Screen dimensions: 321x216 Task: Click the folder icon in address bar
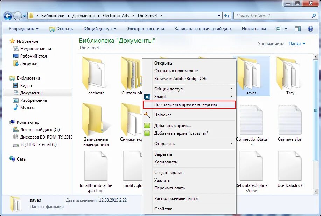pyautogui.click(x=31, y=15)
